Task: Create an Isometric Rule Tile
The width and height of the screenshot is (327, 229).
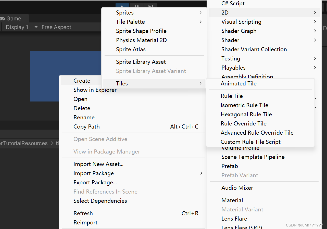Action: tap(260, 105)
